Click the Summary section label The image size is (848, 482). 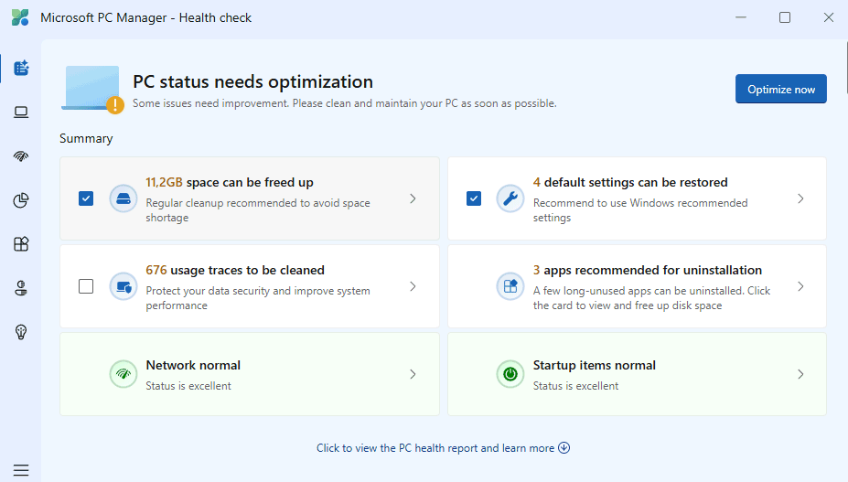86,138
